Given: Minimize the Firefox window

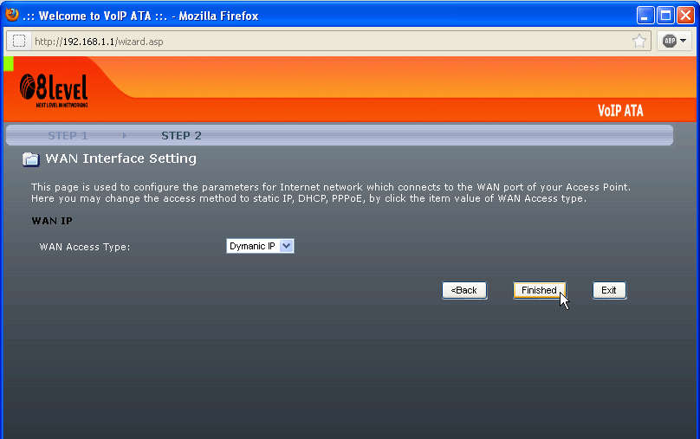Looking at the screenshot, I should tap(645, 16).
